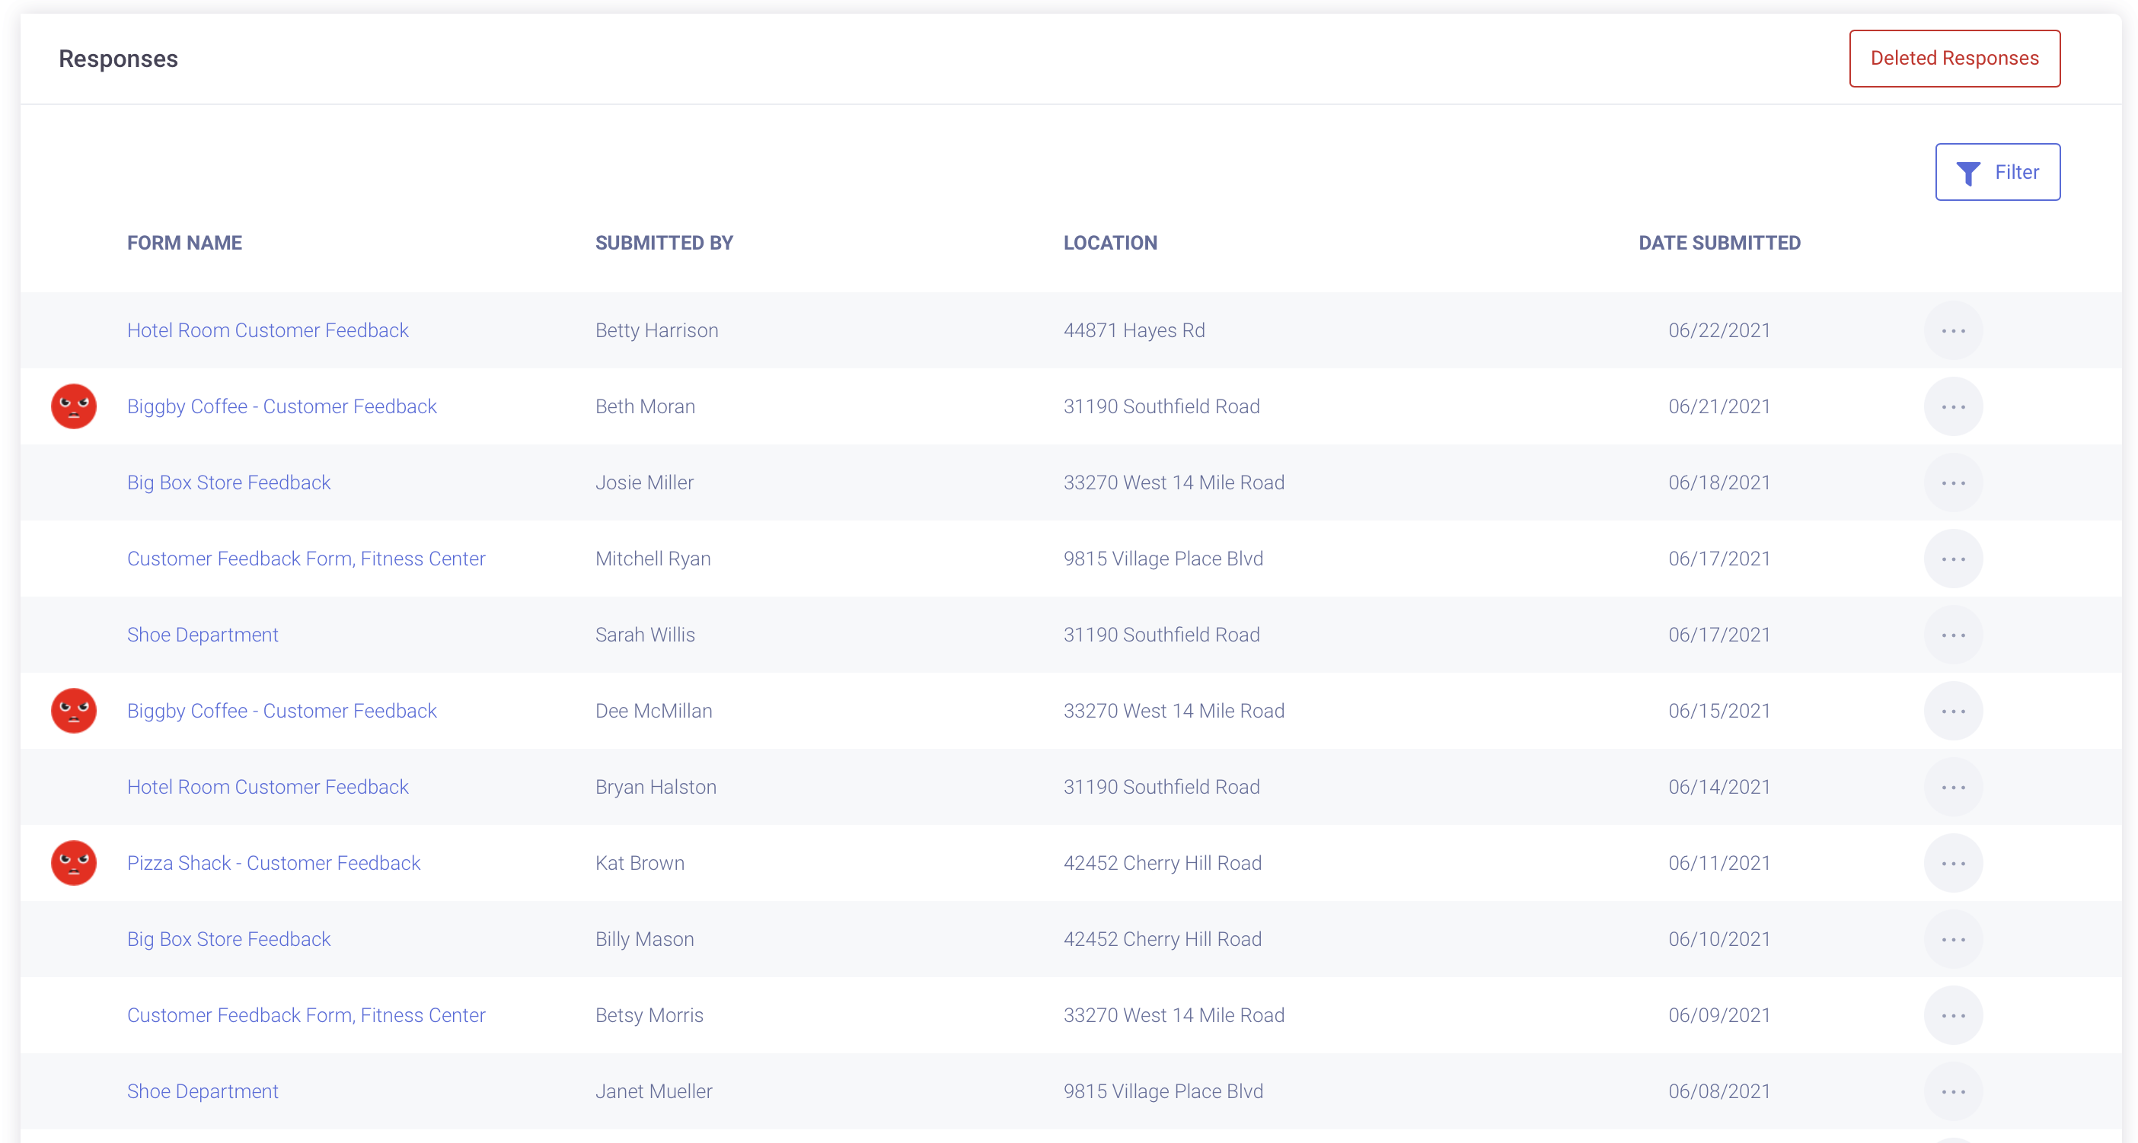Click location 9815 Village Place Blvd for Mitchell Ryan
Viewport: 2138px width, 1143px height.
(1163, 559)
